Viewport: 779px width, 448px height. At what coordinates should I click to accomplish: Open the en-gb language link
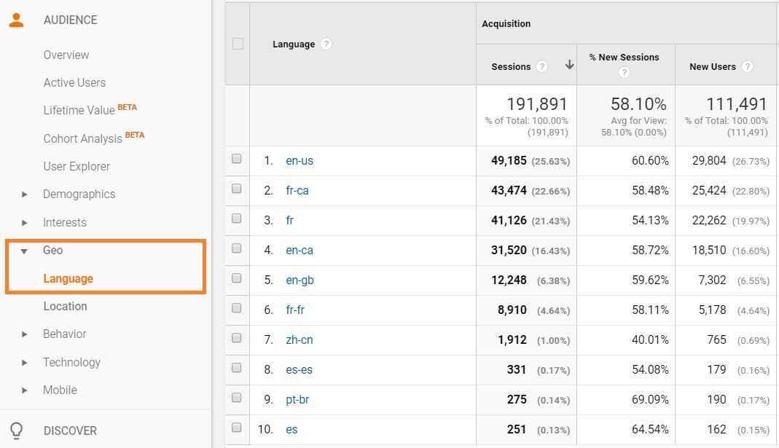click(300, 280)
